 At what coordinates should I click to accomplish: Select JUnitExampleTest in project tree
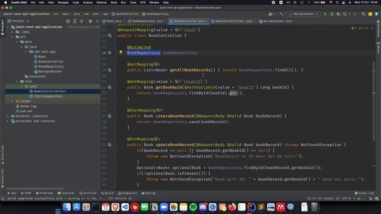click(48, 96)
